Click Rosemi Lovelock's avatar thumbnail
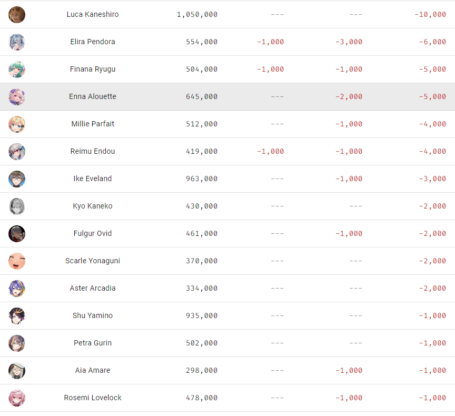The image size is (455, 416). pos(17,398)
